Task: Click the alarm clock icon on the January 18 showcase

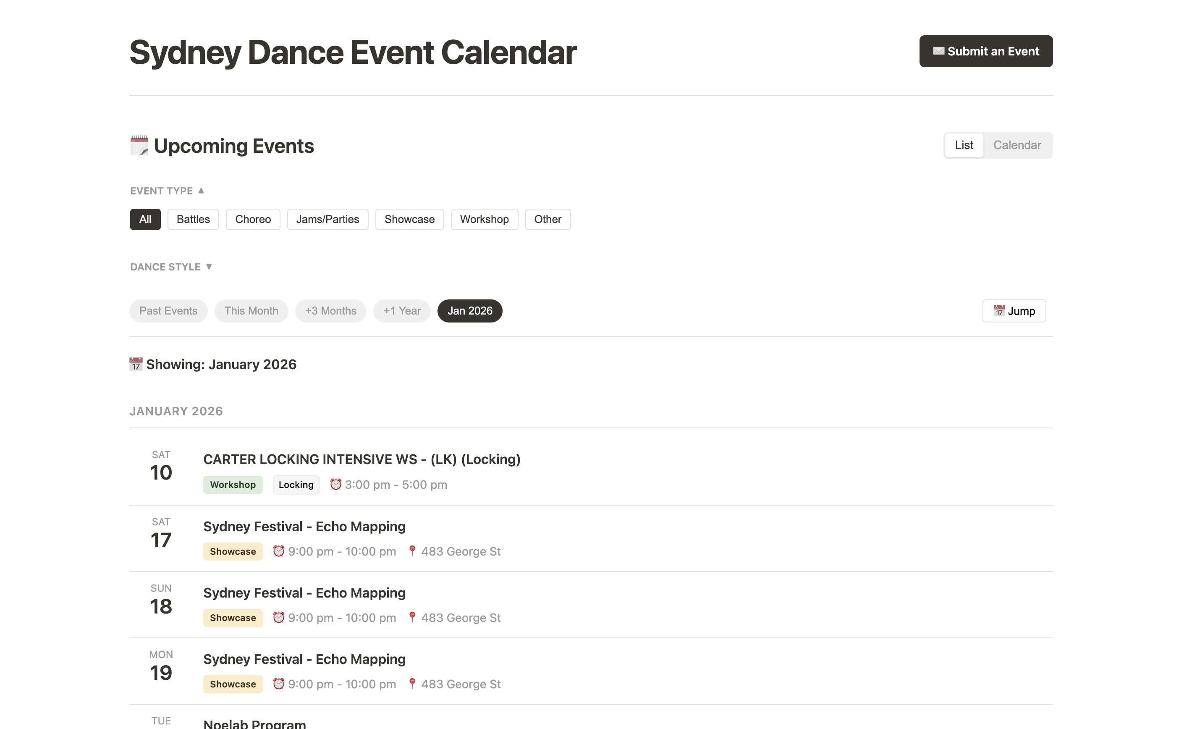Action: [x=278, y=617]
